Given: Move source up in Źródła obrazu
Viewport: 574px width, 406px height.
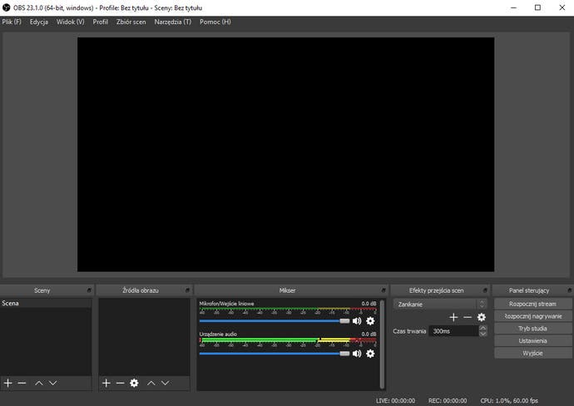Looking at the screenshot, I should tap(151, 383).
